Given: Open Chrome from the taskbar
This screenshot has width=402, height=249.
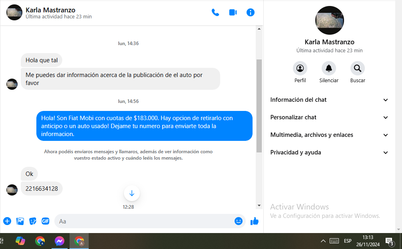Looking at the screenshot, I should point(40,241).
